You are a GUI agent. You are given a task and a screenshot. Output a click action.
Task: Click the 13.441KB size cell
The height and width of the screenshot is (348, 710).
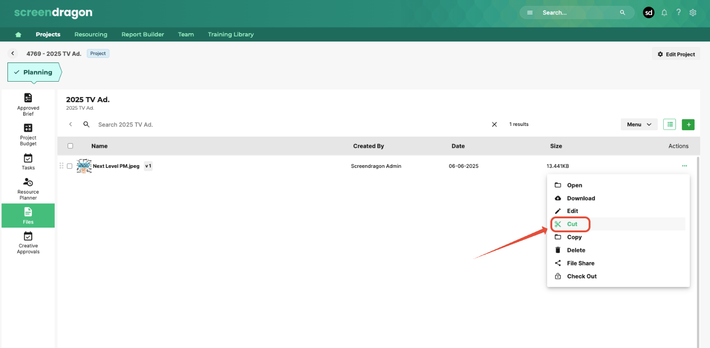(x=558, y=166)
